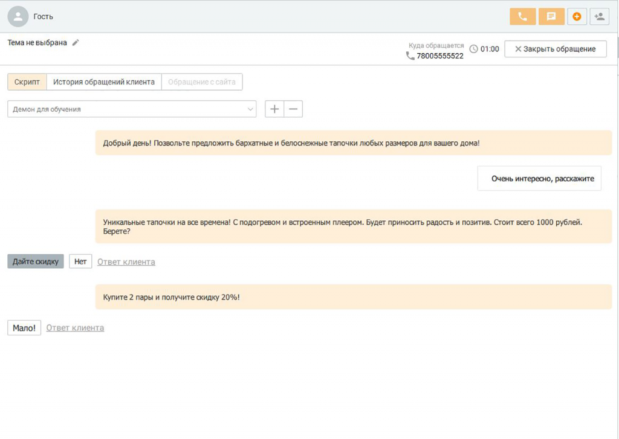Click the guest avatar icon
Viewport: 619px width, 439px height.
pos(19,16)
